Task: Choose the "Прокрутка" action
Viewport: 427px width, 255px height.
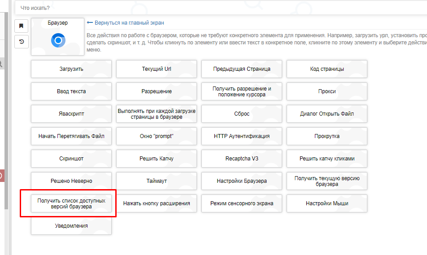Action: pos(327,136)
